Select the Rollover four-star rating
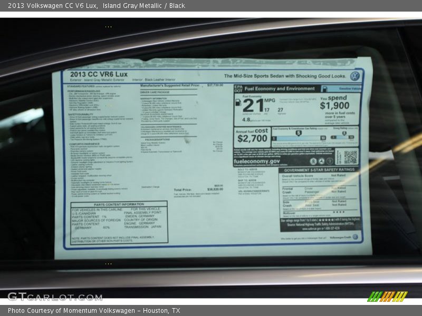This screenshot has height=316, width=422. (338, 211)
